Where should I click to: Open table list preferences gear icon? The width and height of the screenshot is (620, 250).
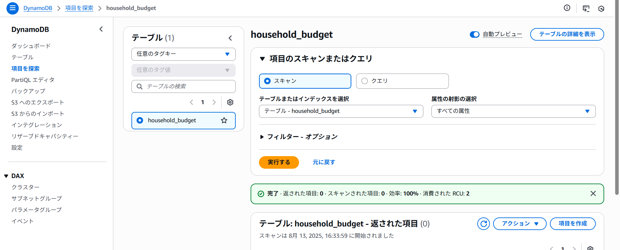[x=230, y=102]
